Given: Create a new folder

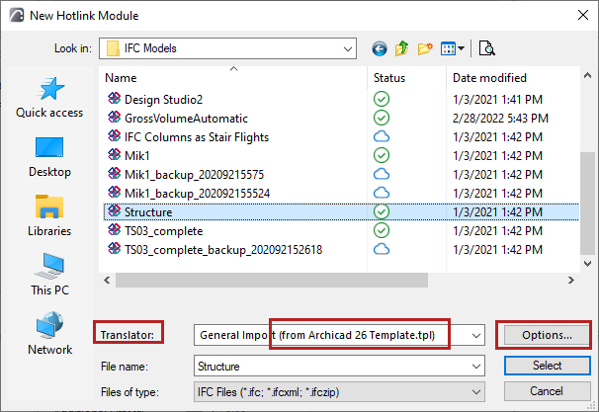Looking at the screenshot, I should 427,47.
